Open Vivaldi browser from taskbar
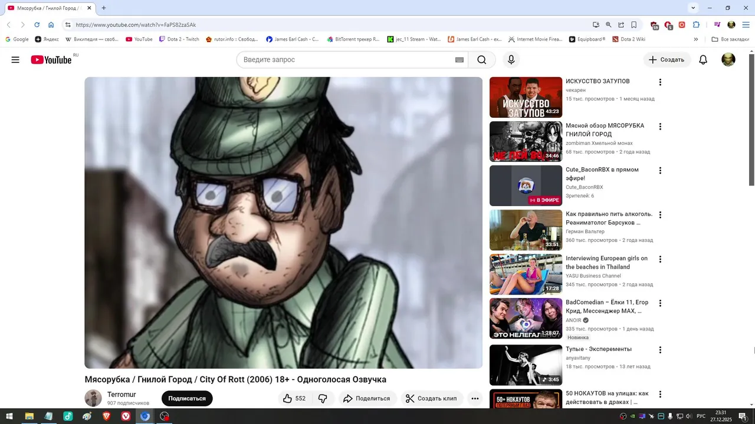Viewport: 755px width, 424px height. [x=126, y=416]
